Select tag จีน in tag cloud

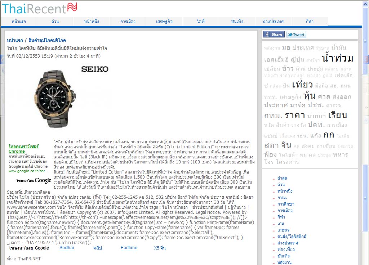point(286,145)
